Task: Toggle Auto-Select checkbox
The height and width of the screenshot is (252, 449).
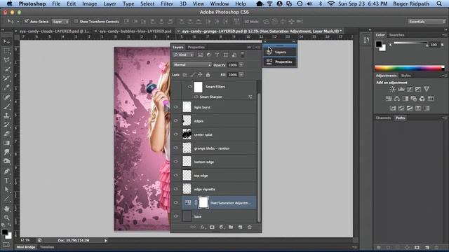Action: pos(27,21)
